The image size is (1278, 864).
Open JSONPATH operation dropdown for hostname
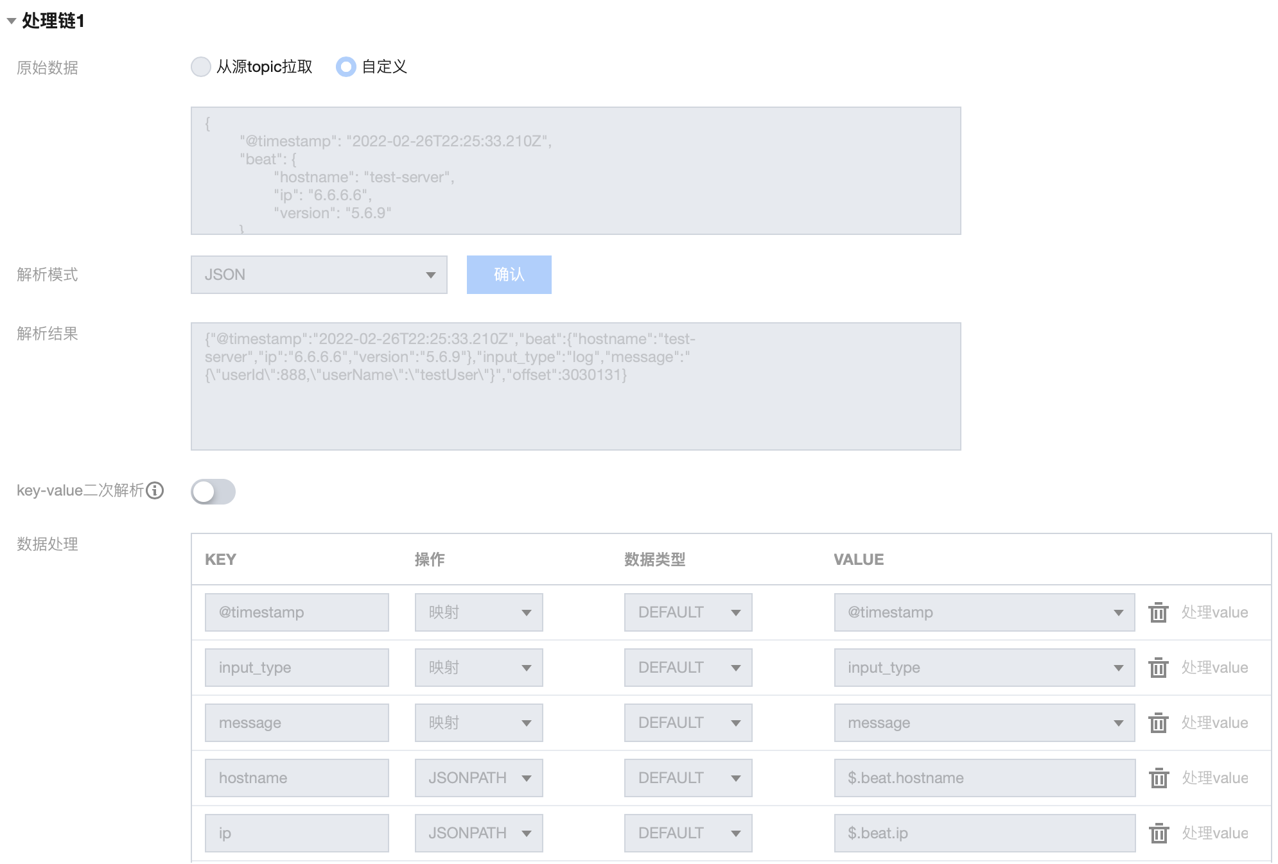(478, 778)
